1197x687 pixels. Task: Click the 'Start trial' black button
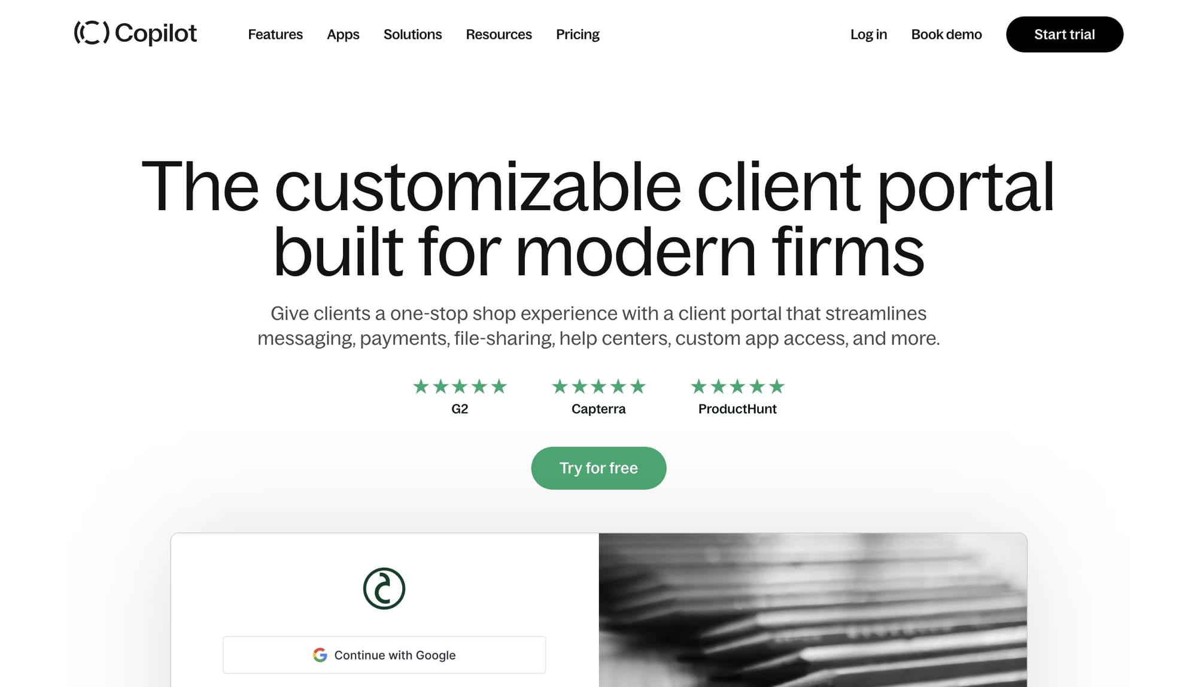tap(1064, 34)
